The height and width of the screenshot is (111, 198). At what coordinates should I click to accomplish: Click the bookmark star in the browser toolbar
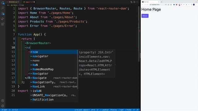[x=171, y=5]
